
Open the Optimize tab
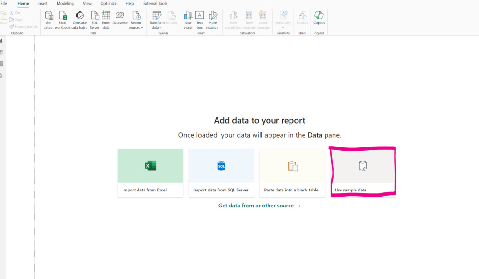coord(109,3)
